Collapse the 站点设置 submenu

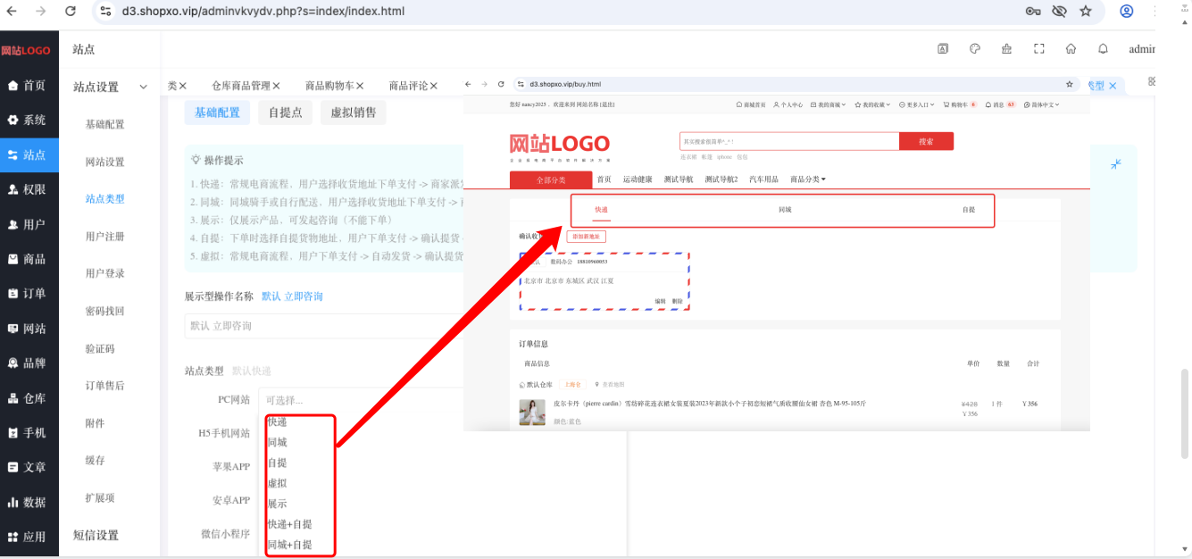click(x=143, y=87)
